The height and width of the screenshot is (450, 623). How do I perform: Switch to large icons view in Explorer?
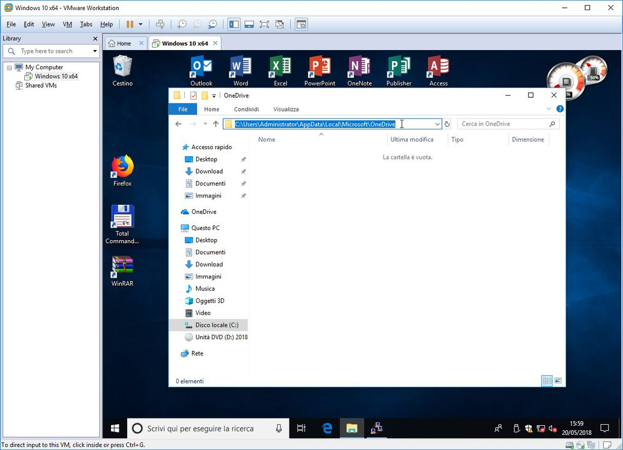click(x=558, y=381)
